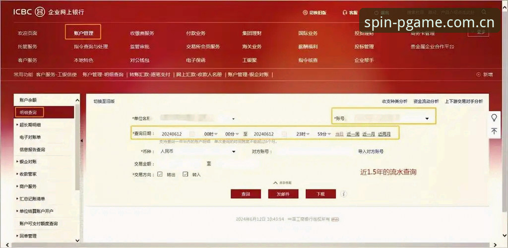
Task: Expand 银企对账 in the sidebar
Action: click(27, 162)
